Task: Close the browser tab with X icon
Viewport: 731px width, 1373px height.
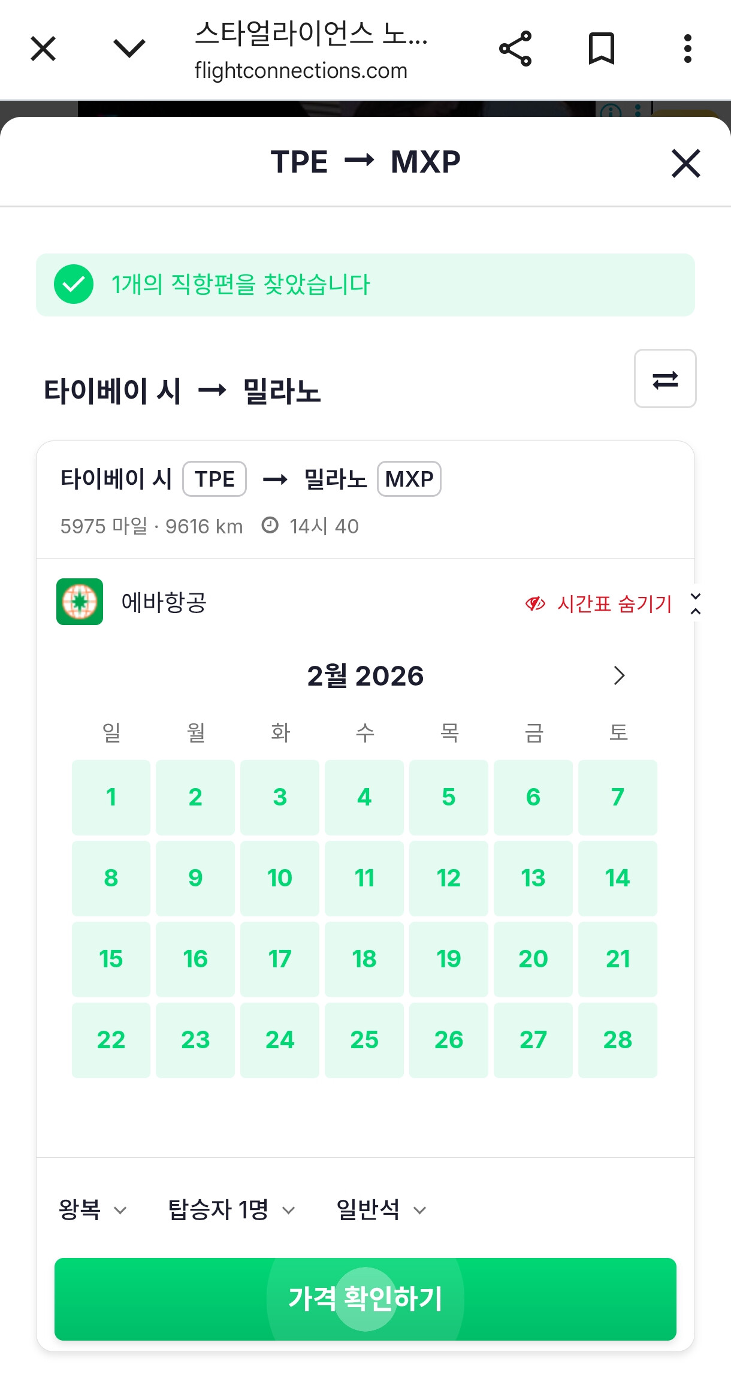Action: (x=43, y=49)
